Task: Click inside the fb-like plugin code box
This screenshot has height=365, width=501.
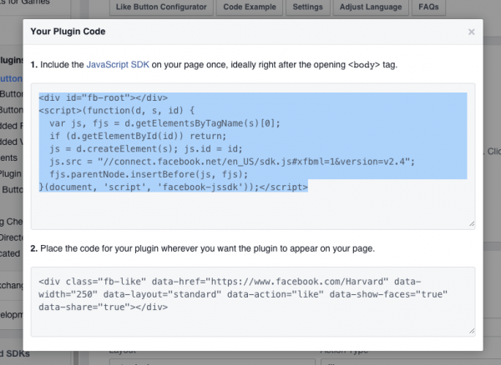Action: pyautogui.click(x=253, y=302)
